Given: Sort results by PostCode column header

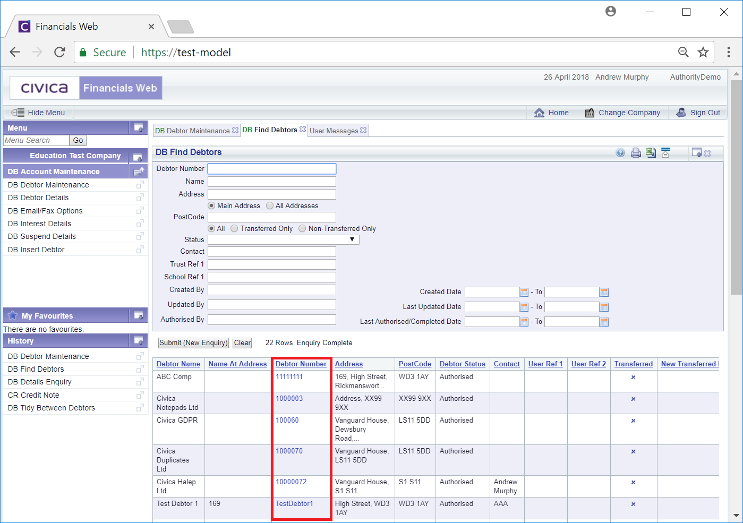Looking at the screenshot, I should [x=415, y=364].
